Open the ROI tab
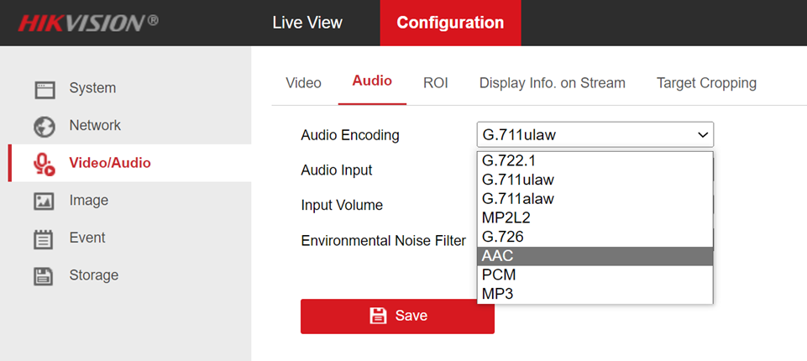Viewport: 807px width, 361px height. 435,83
